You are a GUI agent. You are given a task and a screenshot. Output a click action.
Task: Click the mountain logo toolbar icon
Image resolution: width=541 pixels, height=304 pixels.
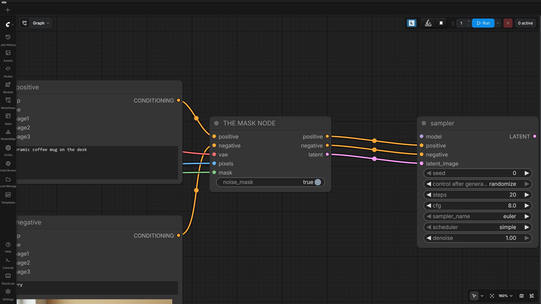[x=428, y=23]
